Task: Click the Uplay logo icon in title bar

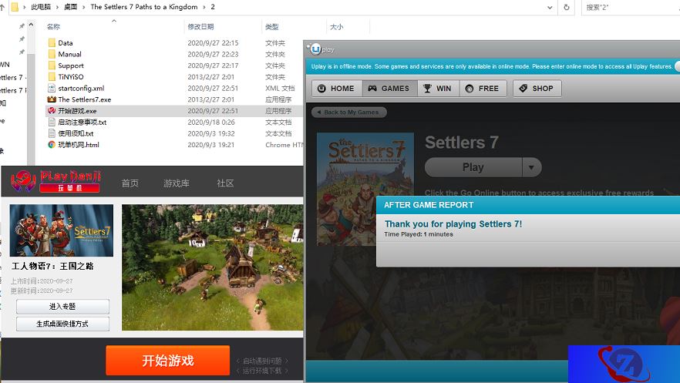Action: [x=315, y=49]
